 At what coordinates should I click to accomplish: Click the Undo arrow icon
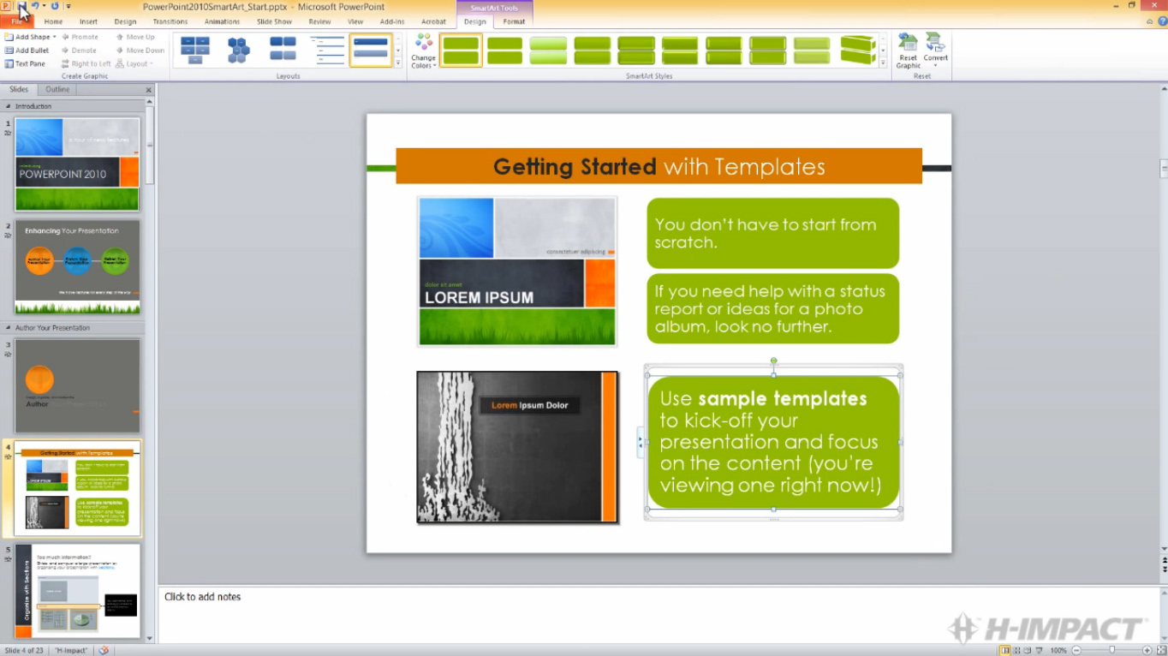tap(35, 6)
